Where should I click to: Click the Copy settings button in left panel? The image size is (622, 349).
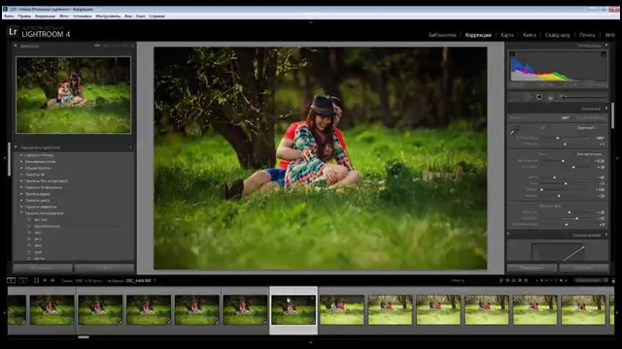[x=43, y=269]
